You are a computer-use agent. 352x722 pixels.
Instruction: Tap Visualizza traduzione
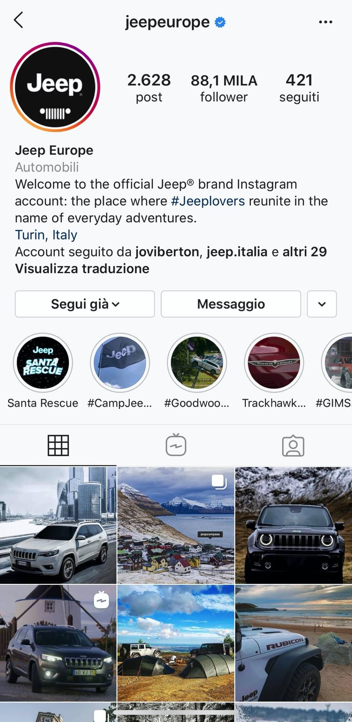82,268
